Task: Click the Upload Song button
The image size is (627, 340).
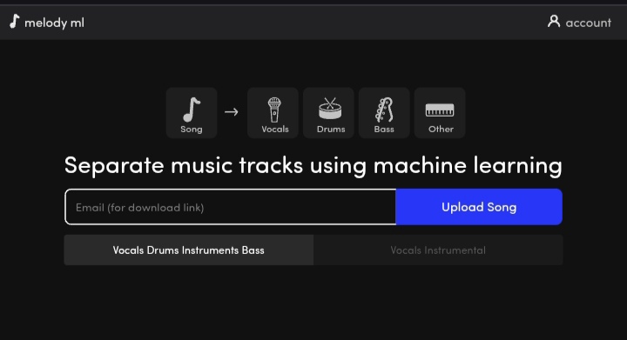Action: coord(479,207)
